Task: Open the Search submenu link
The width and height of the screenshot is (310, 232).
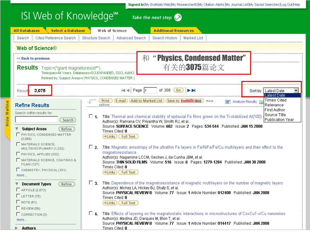Action: pos(23,38)
